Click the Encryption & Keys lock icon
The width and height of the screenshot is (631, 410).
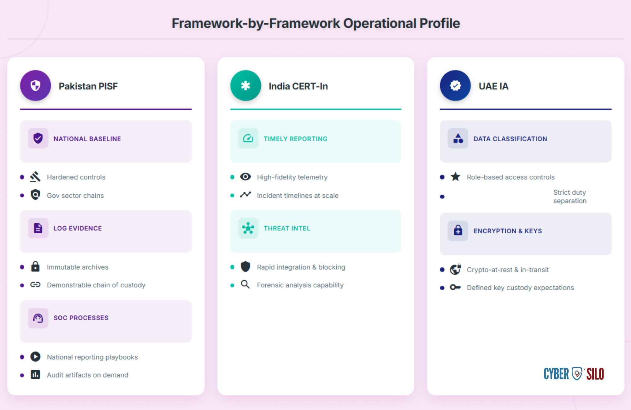coord(458,231)
